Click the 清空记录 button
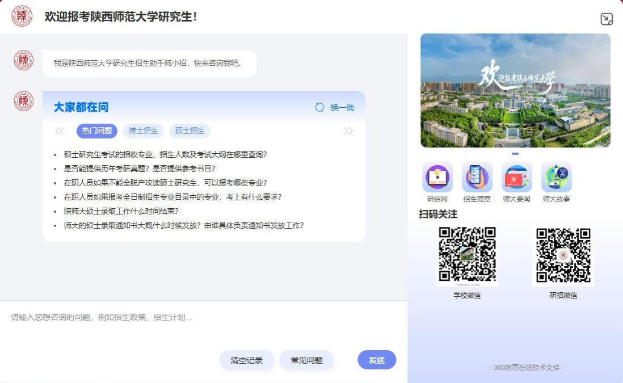 pyautogui.click(x=246, y=360)
